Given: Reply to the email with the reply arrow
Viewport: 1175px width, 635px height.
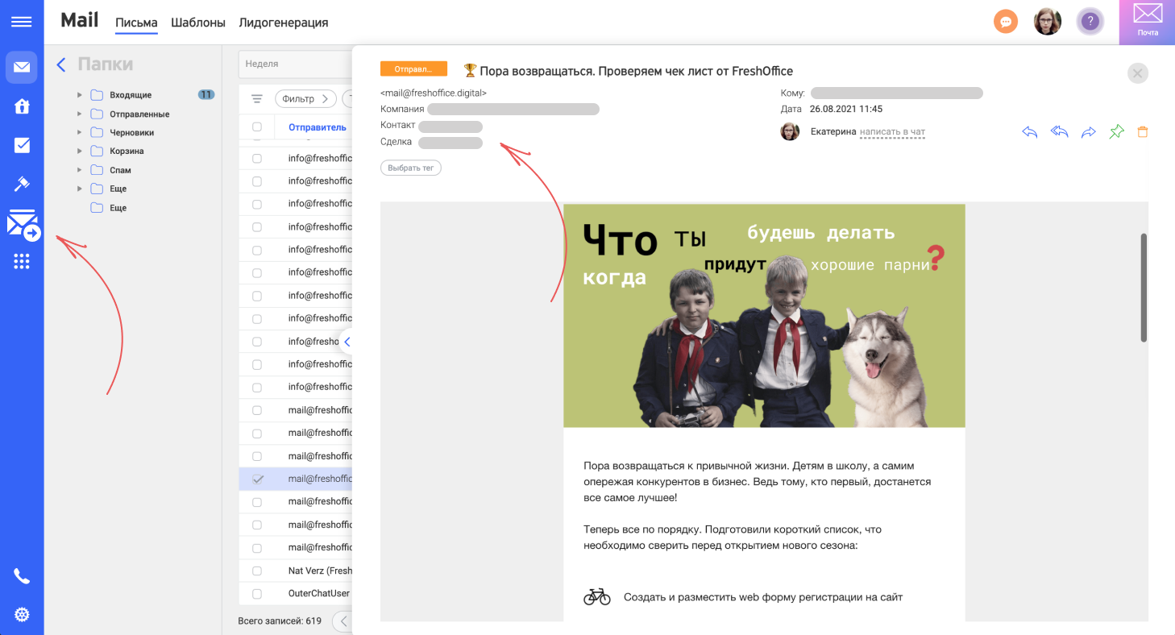Looking at the screenshot, I should point(1029,131).
